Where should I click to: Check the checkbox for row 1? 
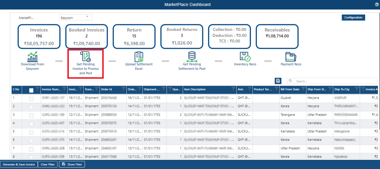coord(31,99)
